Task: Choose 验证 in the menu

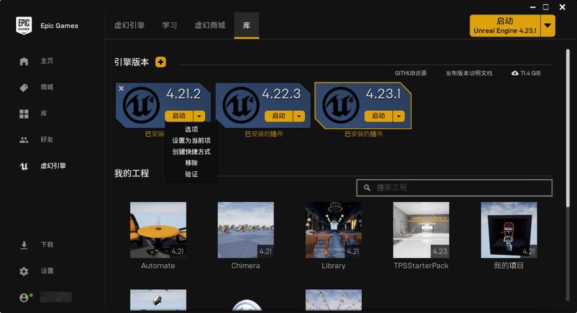Action: coord(191,174)
